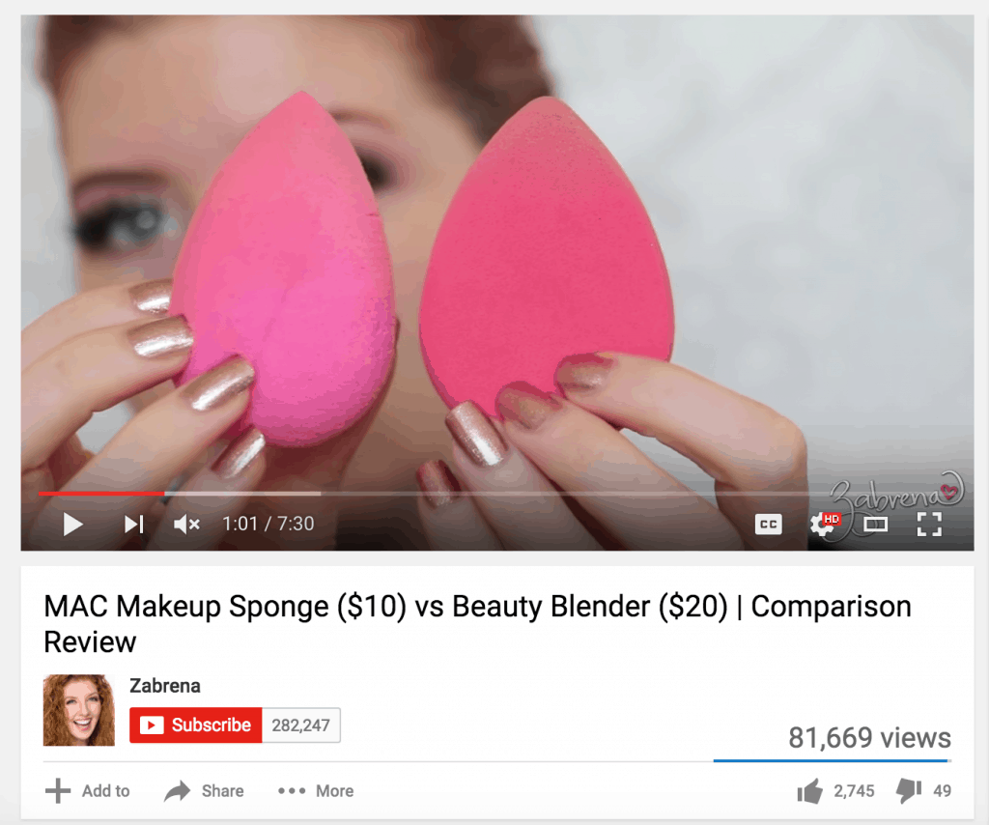The width and height of the screenshot is (989, 825).
Task: Toggle closed captions CC button
Action: coord(768,525)
